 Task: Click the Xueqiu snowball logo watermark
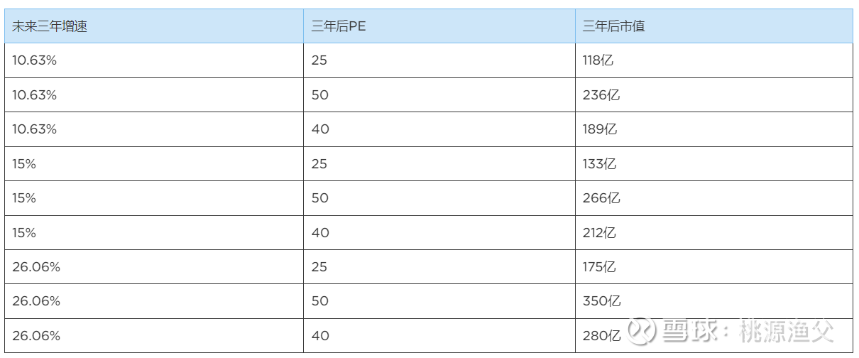tap(644, 331)
